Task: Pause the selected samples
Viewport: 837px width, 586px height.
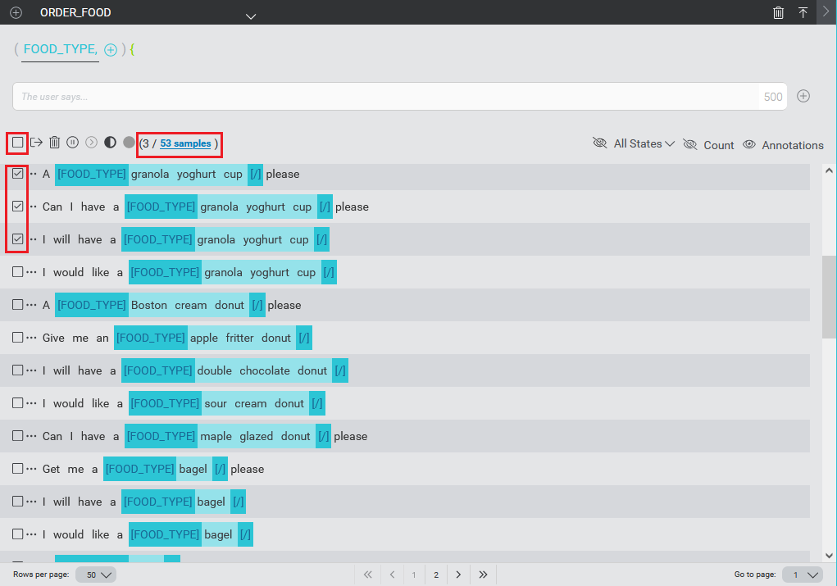Action: (73, 143)
